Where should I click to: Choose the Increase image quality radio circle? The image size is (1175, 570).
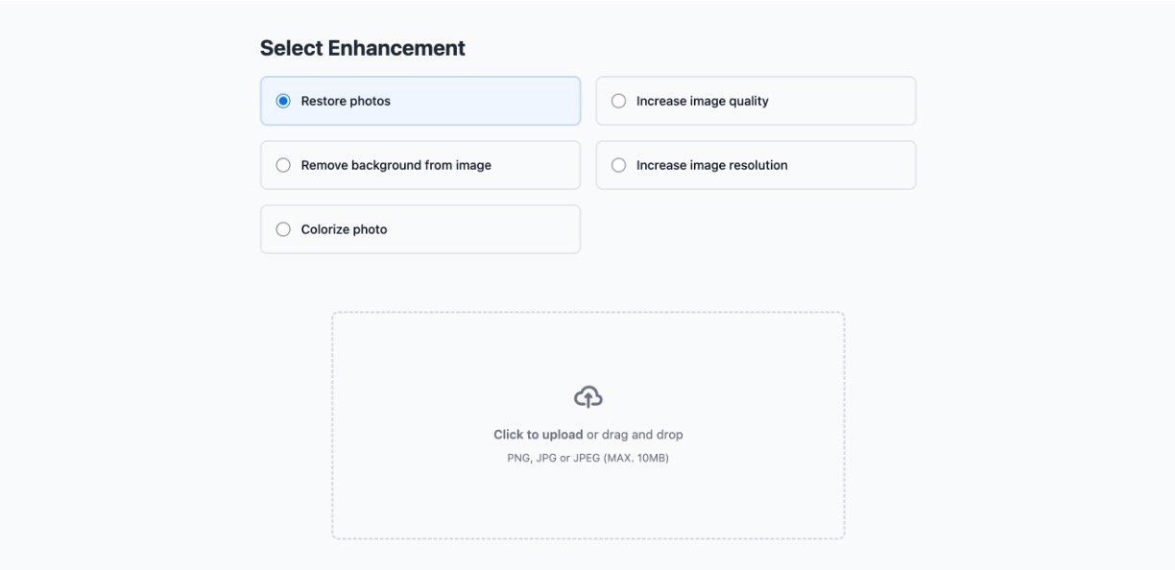[619, 101]
